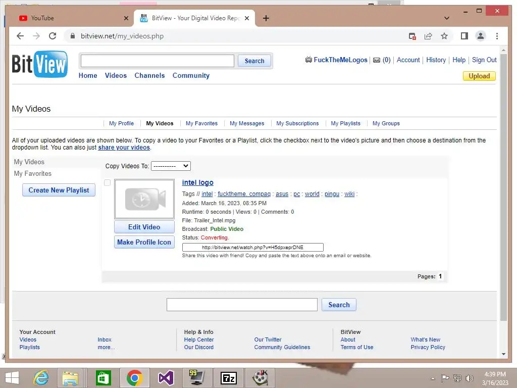Viewport: 517px width, 388px height.
Task: Open the intel logo video title link
Action: point(197,182)
